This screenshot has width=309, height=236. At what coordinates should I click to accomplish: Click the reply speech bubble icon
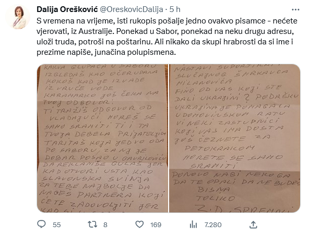pyautogui.click(x=41, y=224)
